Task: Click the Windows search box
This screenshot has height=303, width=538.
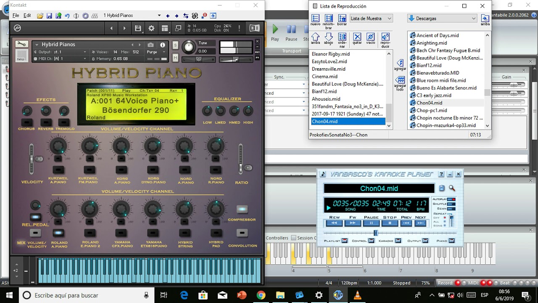Action: click(86, 295)
